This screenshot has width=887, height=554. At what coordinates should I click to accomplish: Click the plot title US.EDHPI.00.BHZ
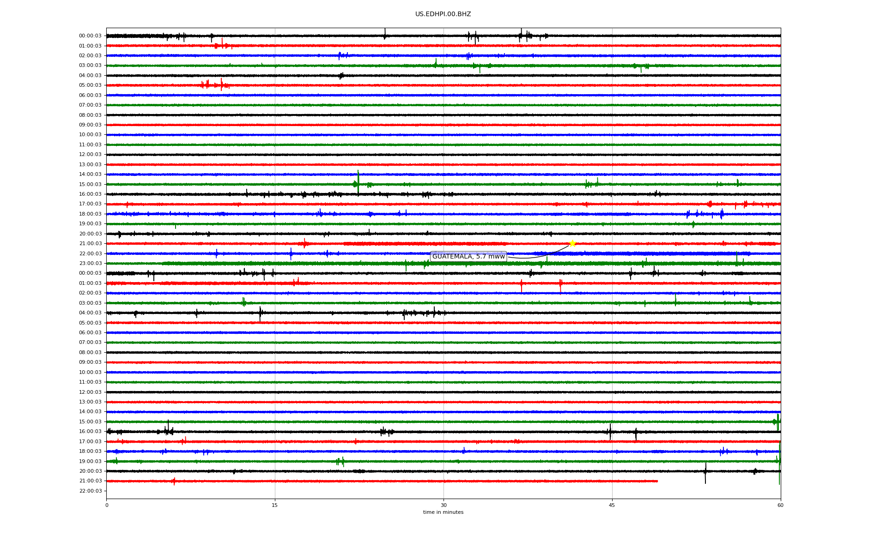coord(443,14)
